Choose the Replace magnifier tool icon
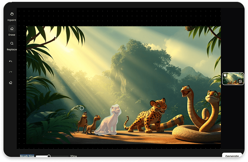 coord(12,43)
